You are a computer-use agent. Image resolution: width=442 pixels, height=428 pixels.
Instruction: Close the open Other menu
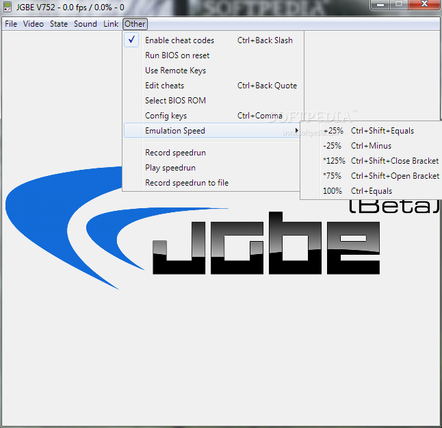(x=135, y=24)
